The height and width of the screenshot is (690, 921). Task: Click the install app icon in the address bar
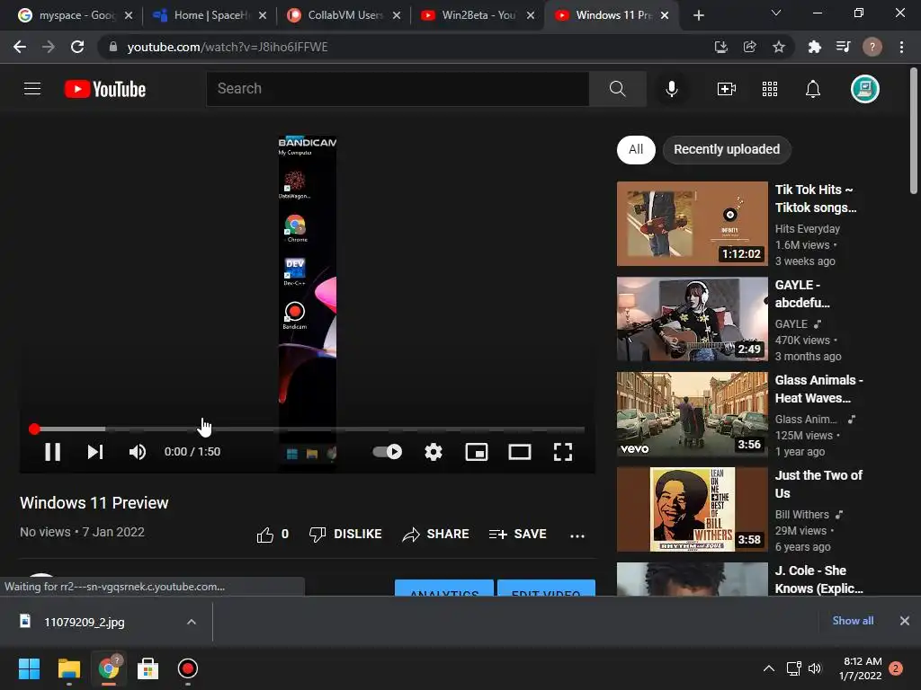click(720, 47)
